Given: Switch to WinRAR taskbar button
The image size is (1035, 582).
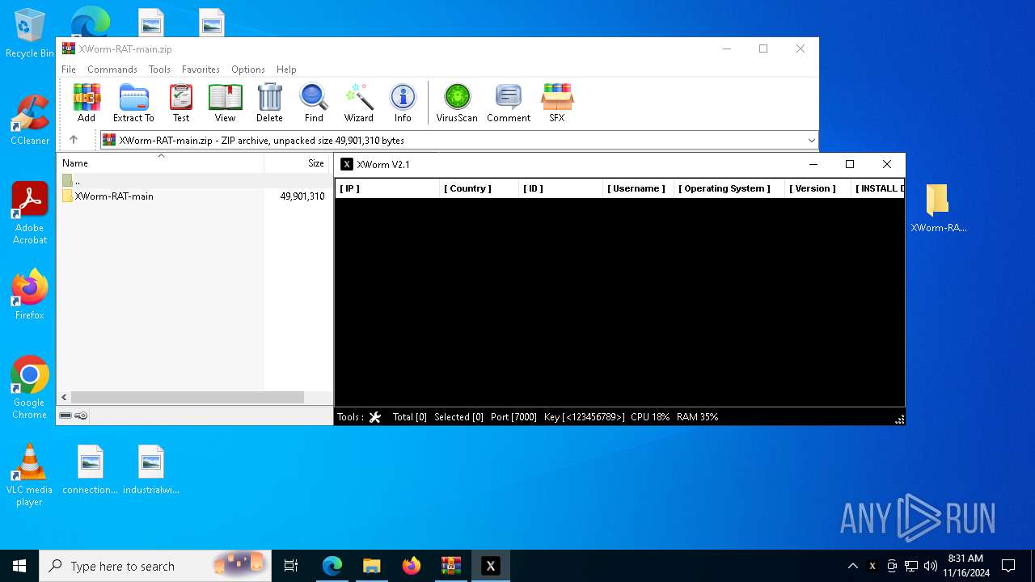Looking at the screenshot, I should point(451,566).
